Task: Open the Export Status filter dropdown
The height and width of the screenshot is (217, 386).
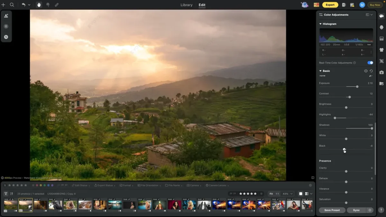Action: coord(104,185)
